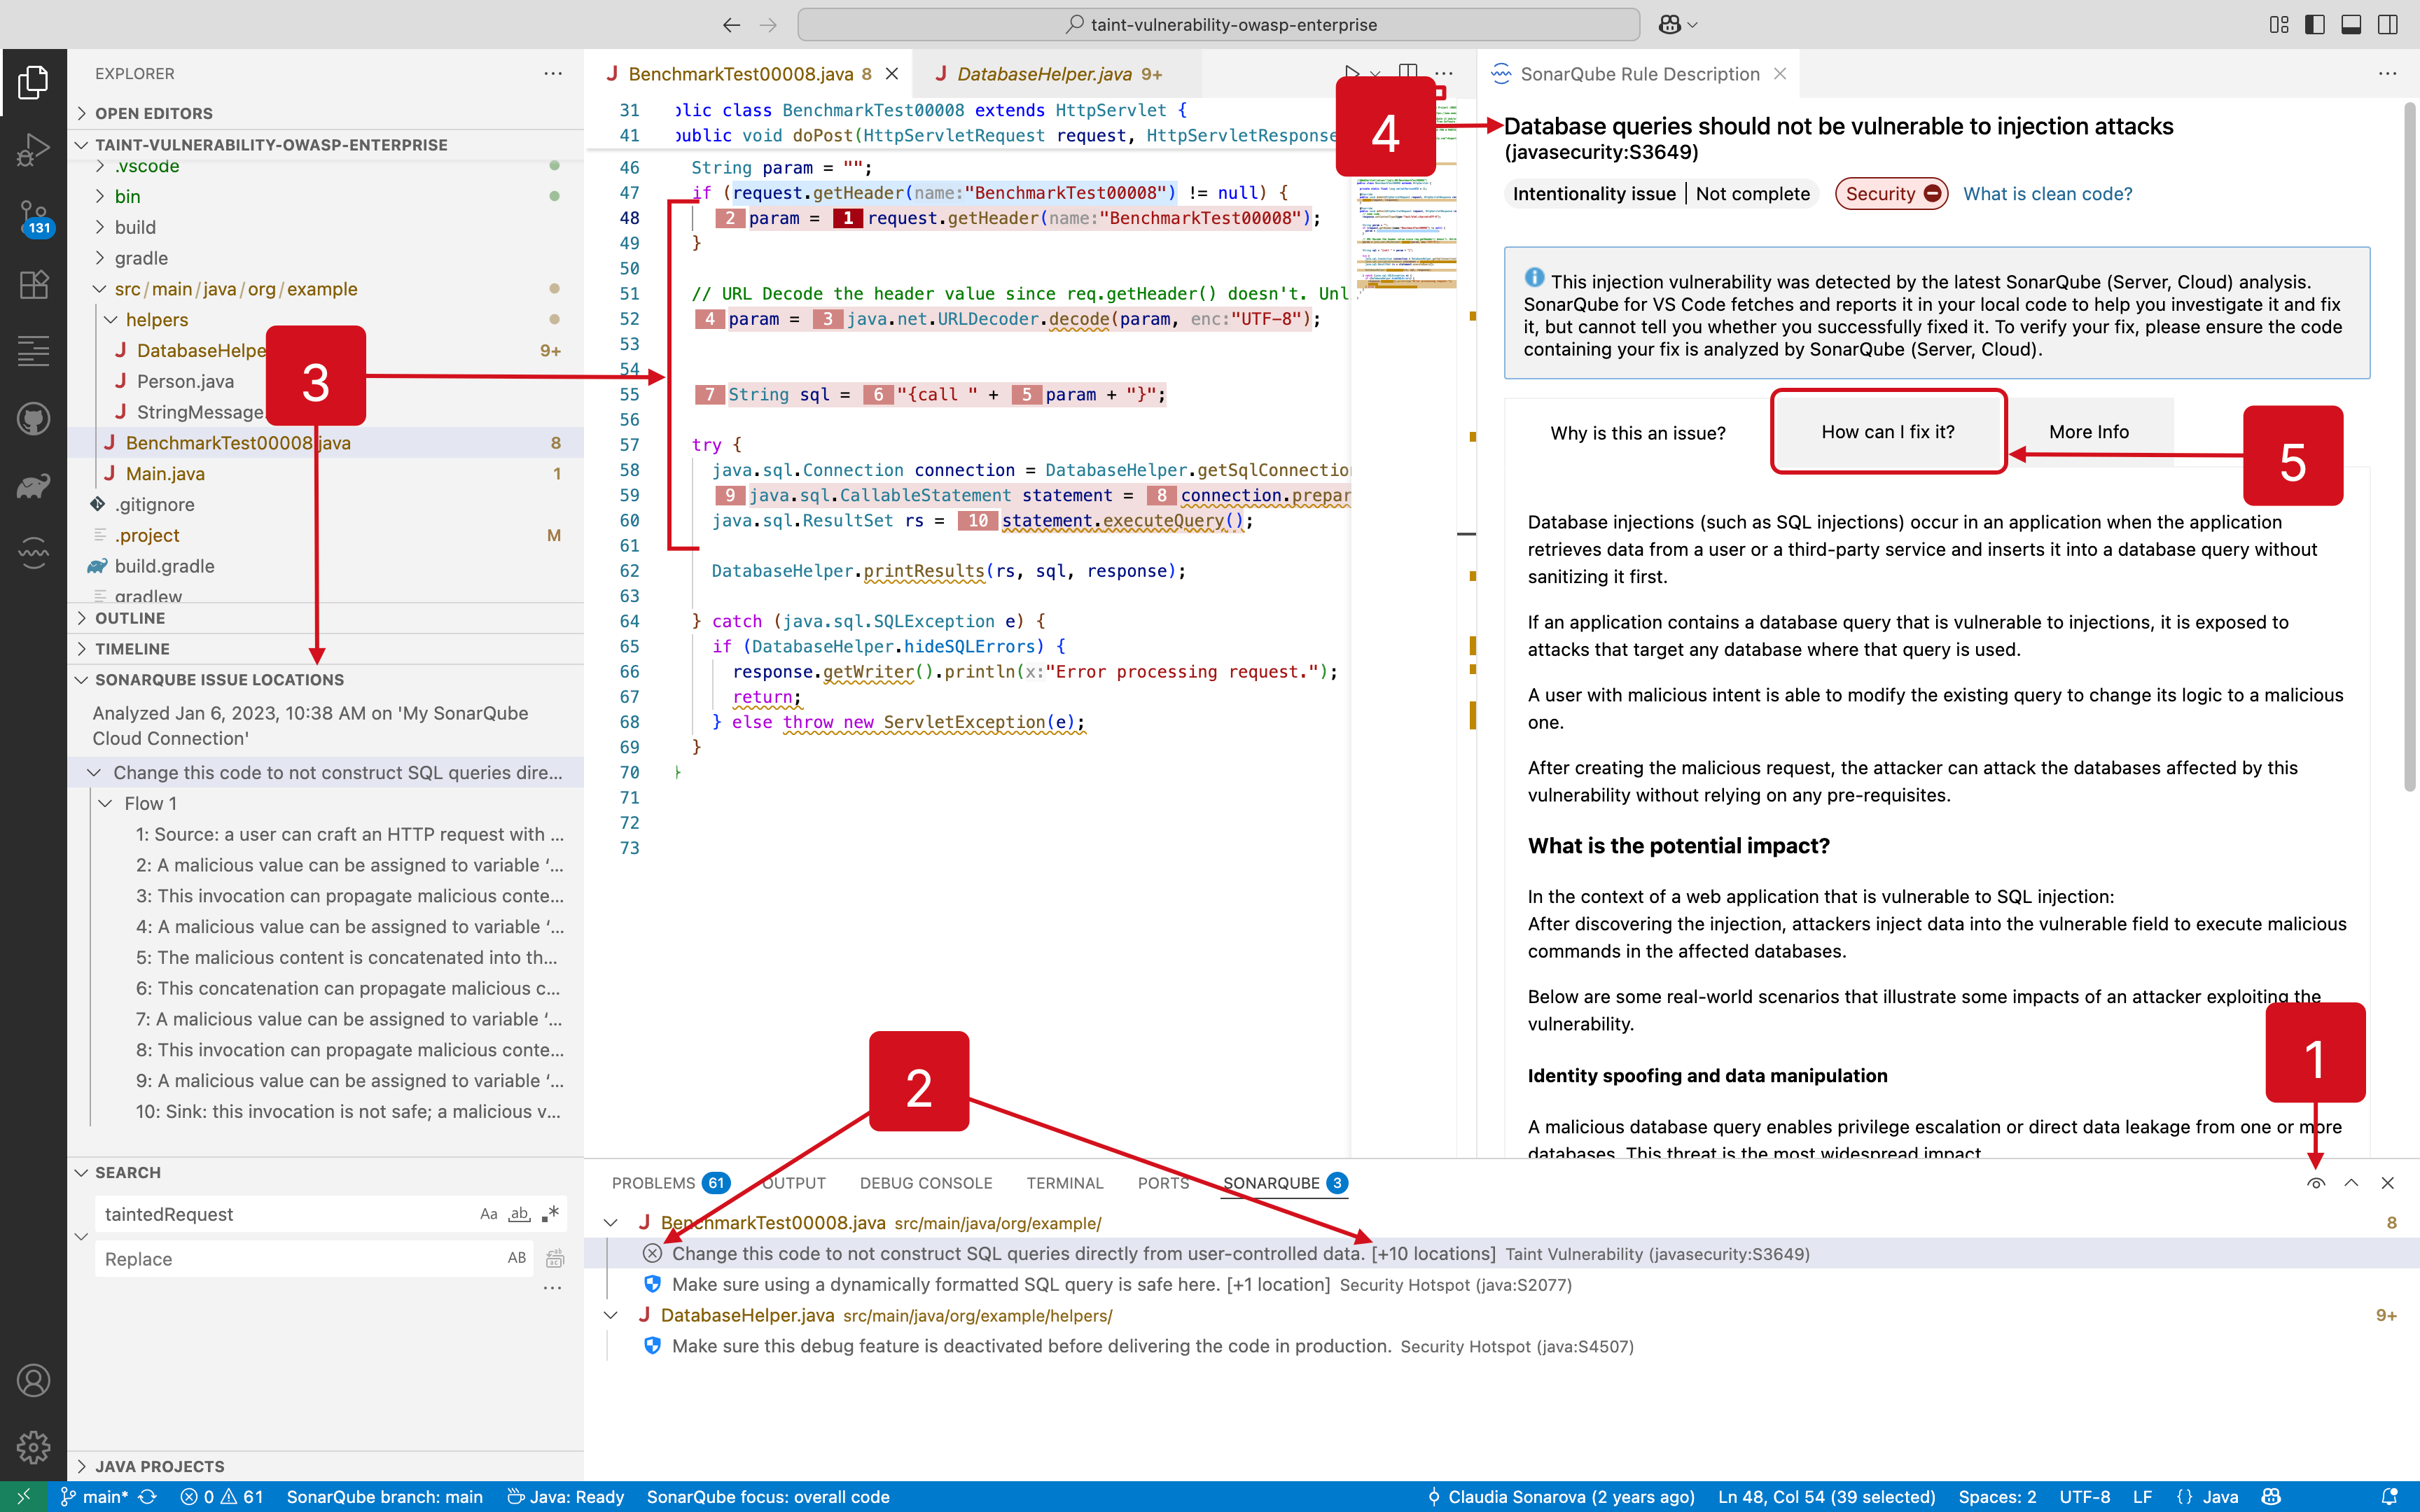Click the title bar command center search box
The height and width of the screenshot is (1512, 2420).
click(1218, 25)
